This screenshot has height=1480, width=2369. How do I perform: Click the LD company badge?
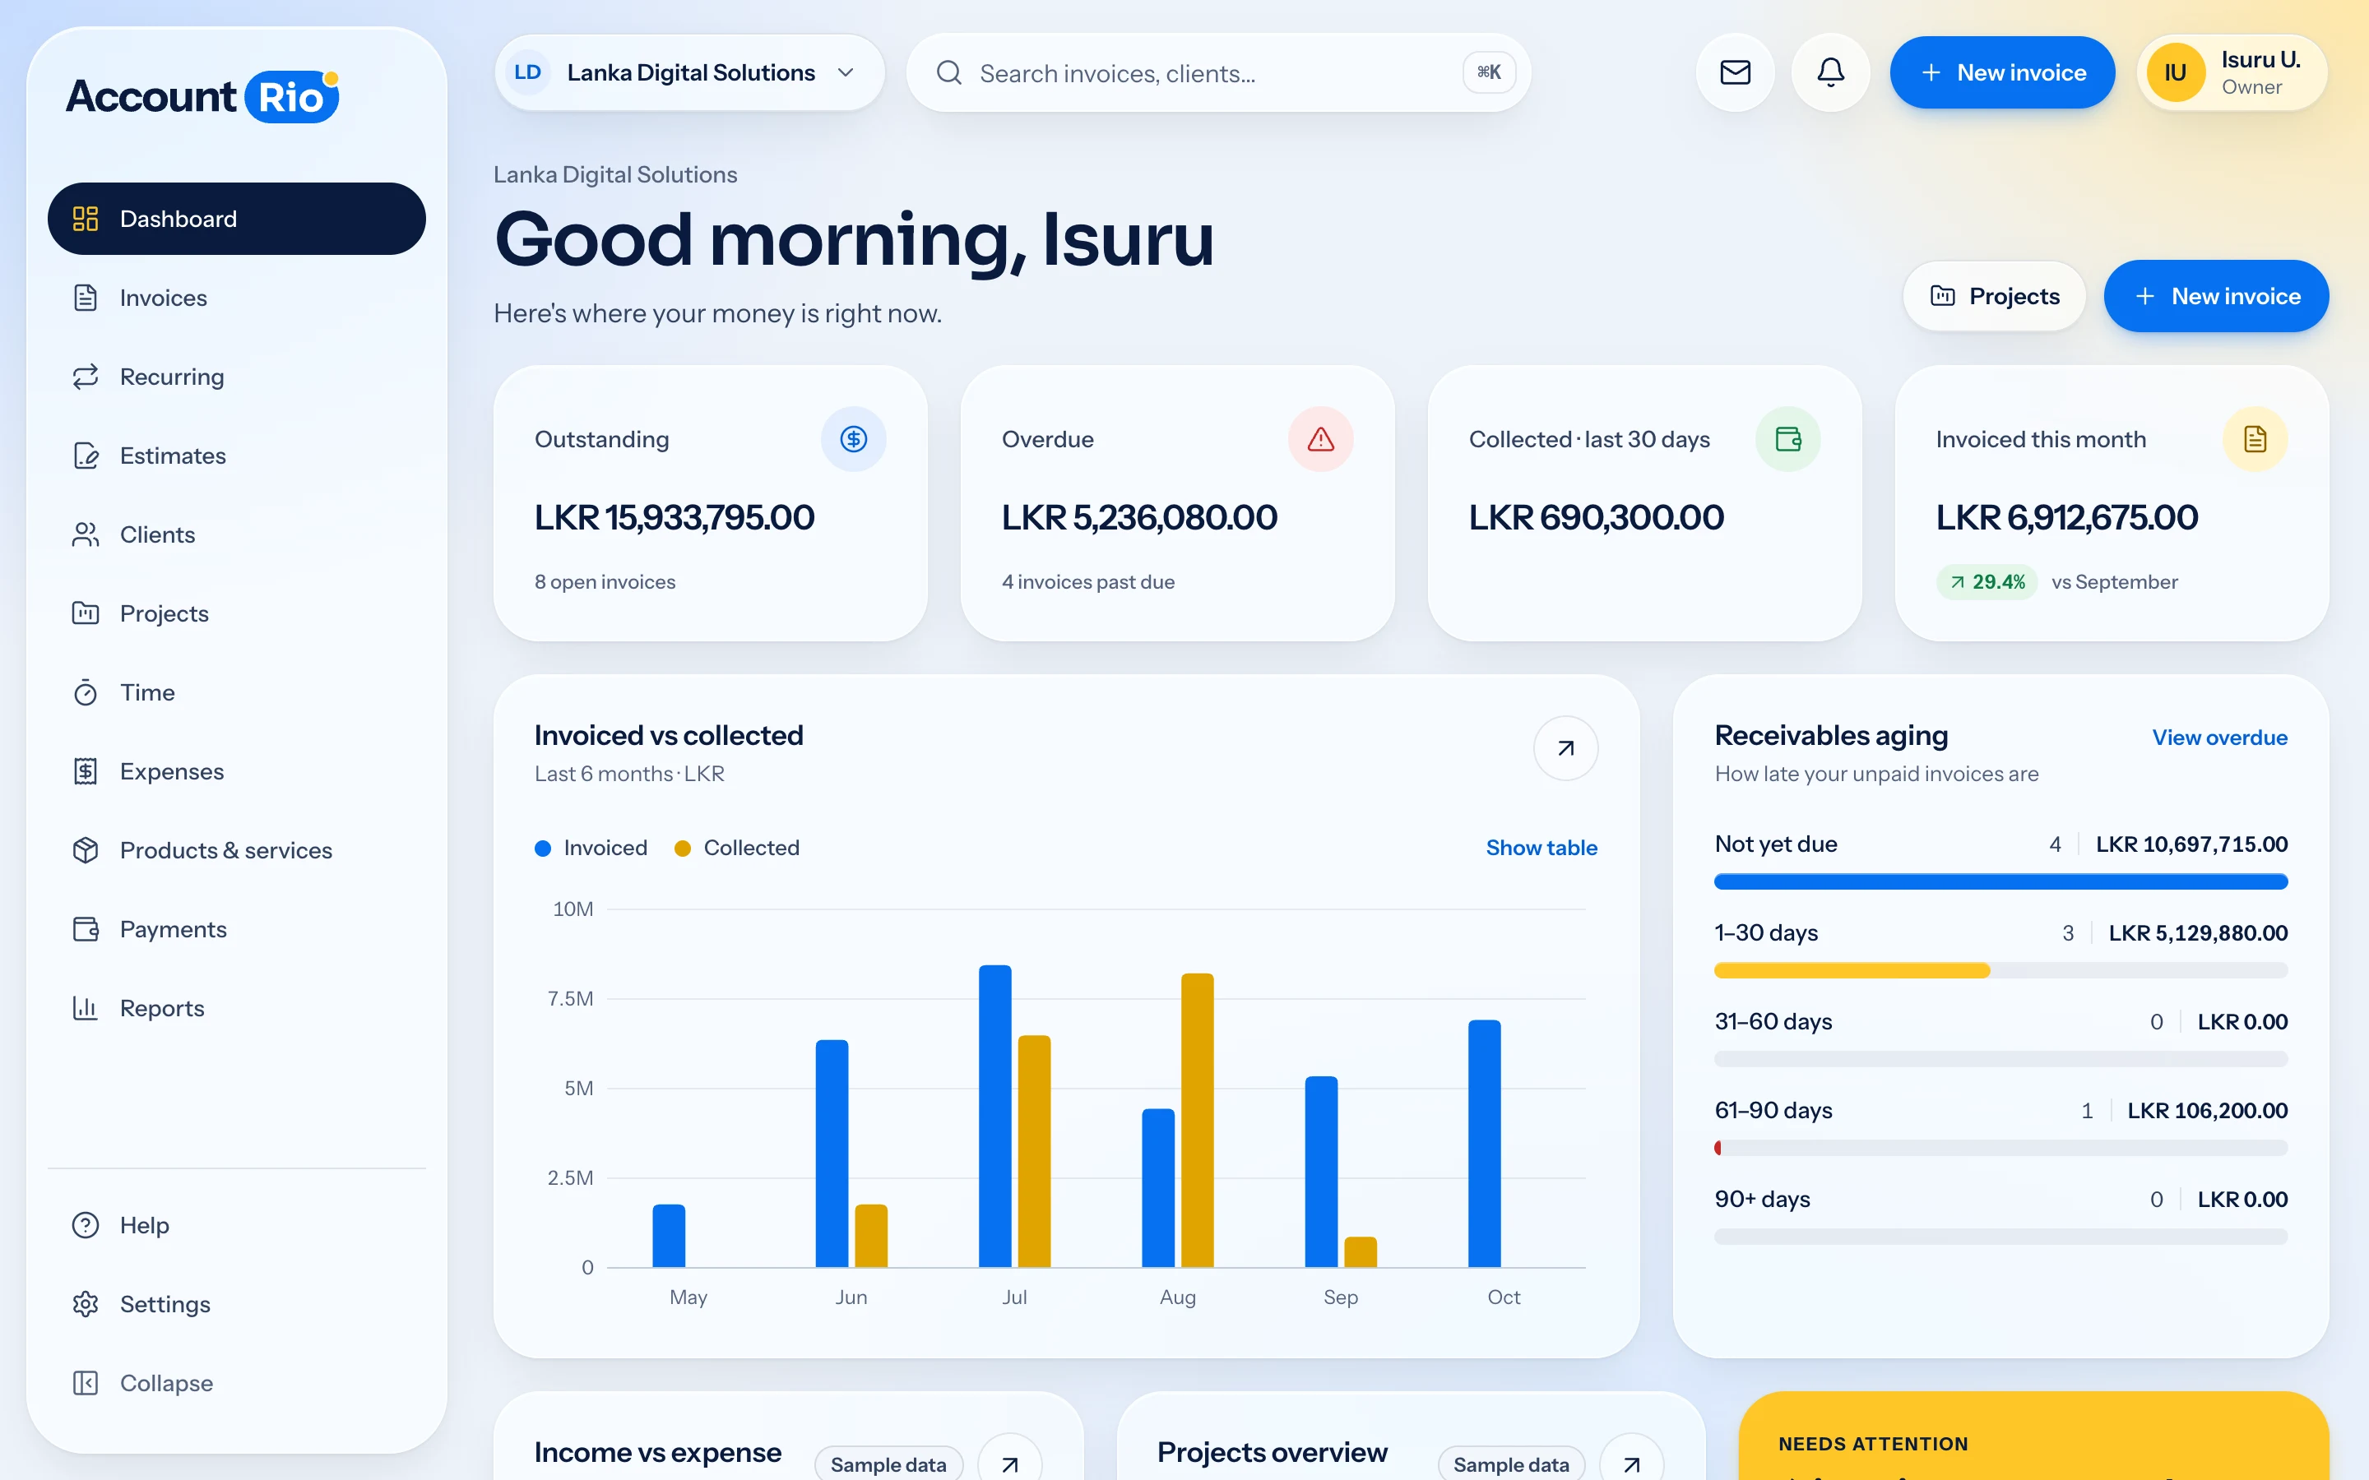click(527, 72)
